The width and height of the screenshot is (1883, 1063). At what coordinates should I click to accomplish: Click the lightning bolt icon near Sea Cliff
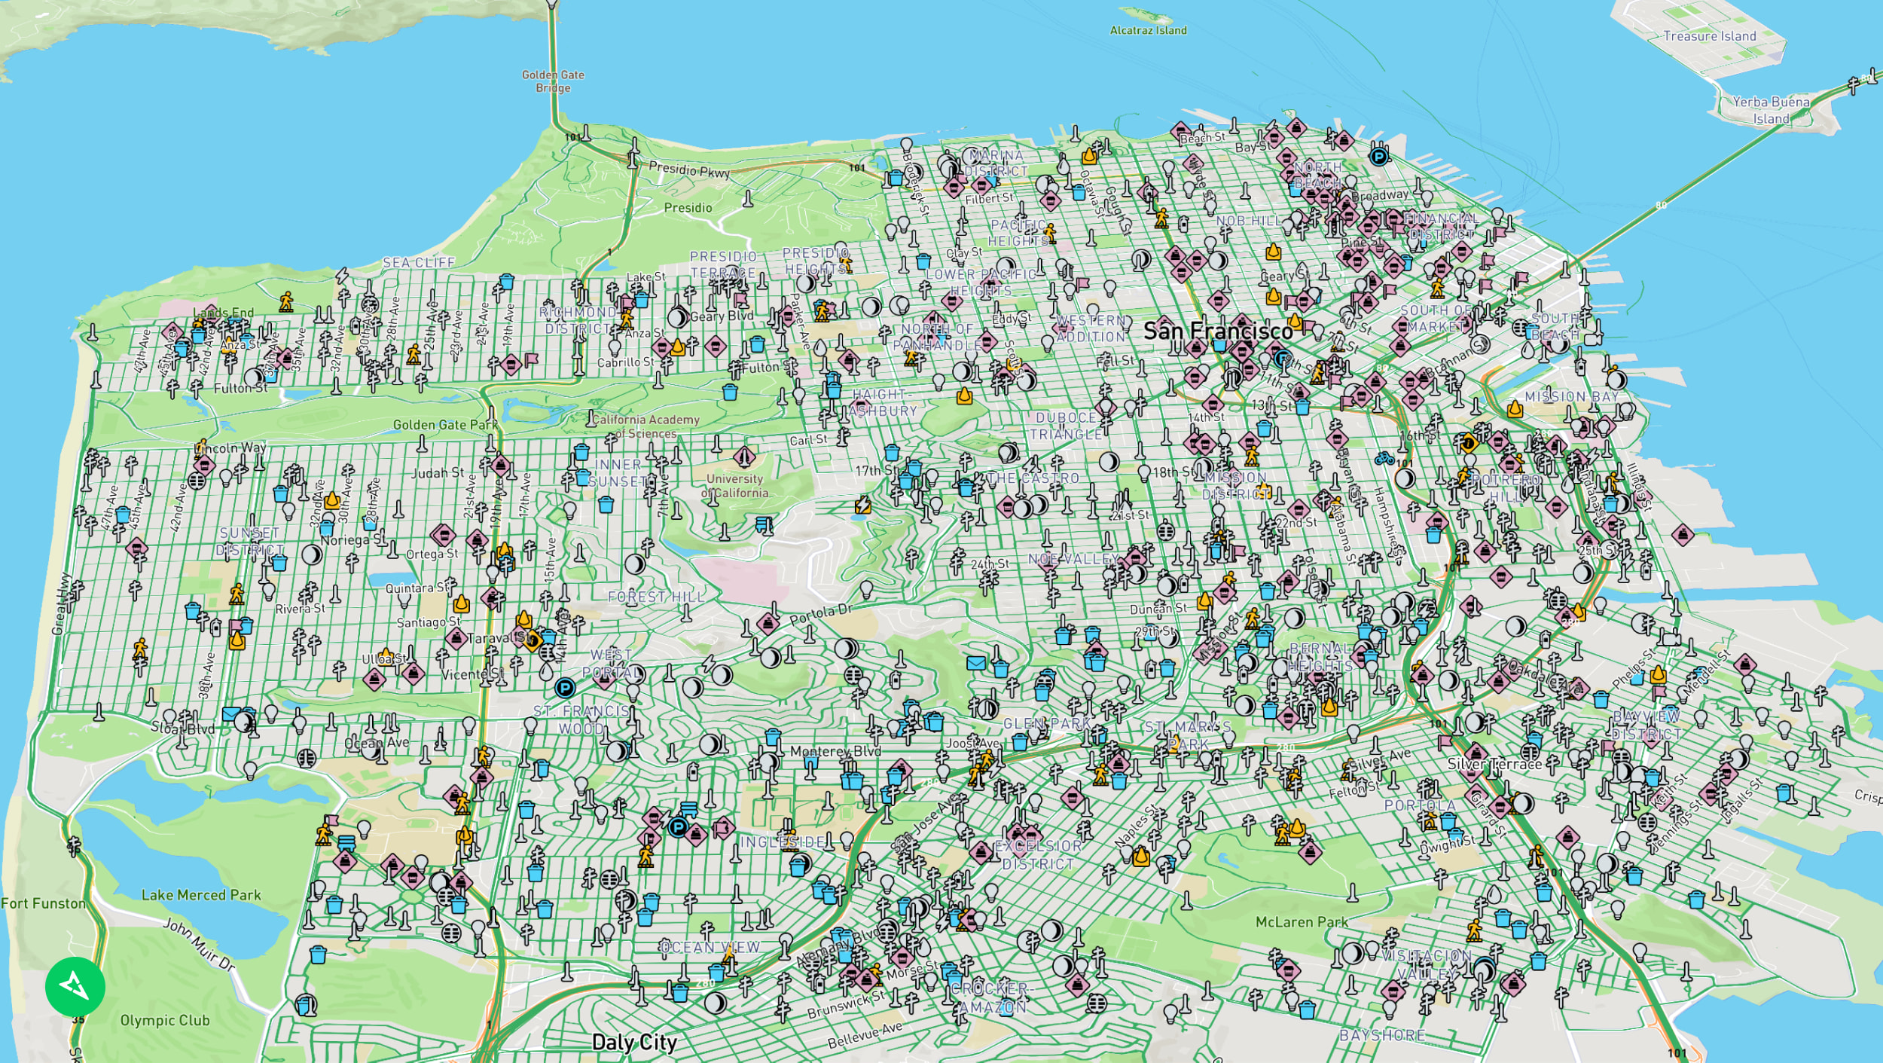pos(342,276)
